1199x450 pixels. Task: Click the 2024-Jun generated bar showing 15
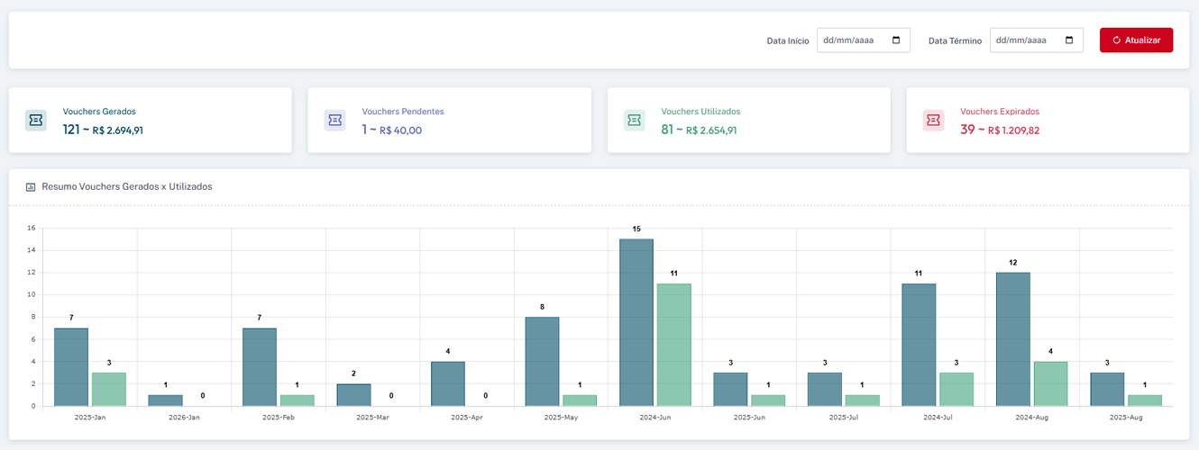636,322
